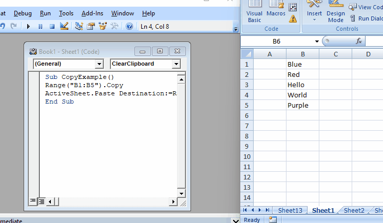The height and width of the screenshot is (223, 383).
Task: Click the Run Sub play button
Action: click(x=28, y=26)
